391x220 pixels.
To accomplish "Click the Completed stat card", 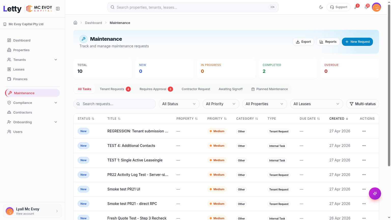I will [288, 69].
